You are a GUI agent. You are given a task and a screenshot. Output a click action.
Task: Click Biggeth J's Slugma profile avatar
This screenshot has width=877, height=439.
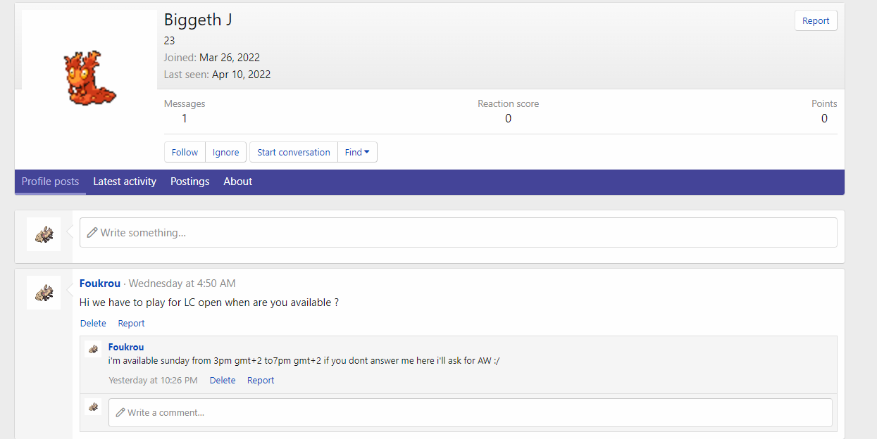(x=89, y=77)
